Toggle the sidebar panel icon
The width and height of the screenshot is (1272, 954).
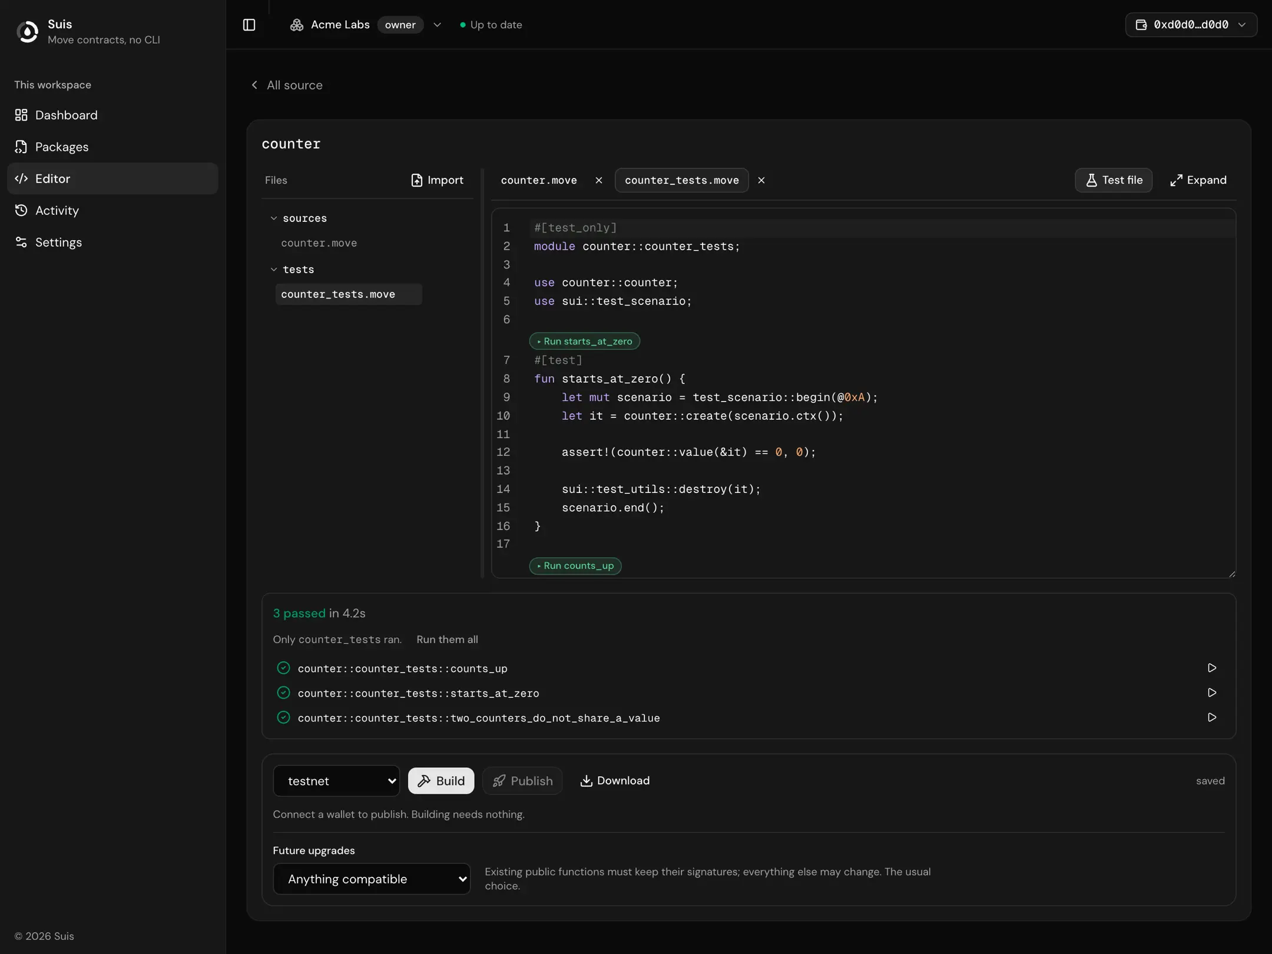click(249, 25)
